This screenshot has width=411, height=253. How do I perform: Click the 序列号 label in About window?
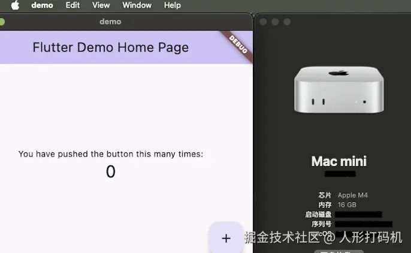coord(321,224)
